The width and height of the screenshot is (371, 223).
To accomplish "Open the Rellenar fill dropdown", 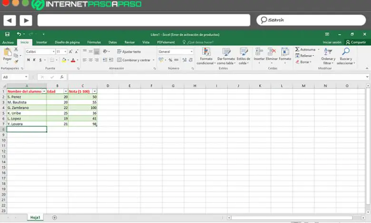I will coord(305,56).
